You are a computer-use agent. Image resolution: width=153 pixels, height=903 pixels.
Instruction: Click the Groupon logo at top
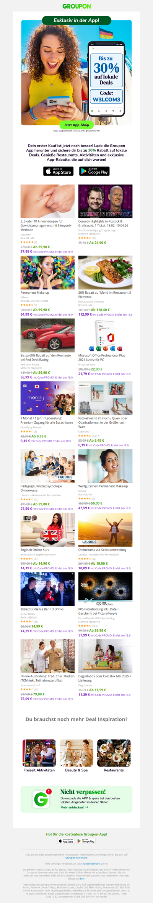click(76, 6)
